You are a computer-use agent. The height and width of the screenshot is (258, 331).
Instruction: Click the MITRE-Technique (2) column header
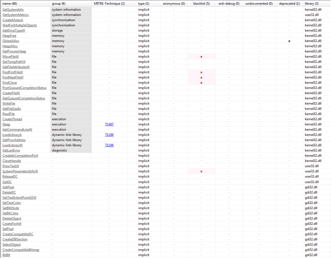pos(110,4)
